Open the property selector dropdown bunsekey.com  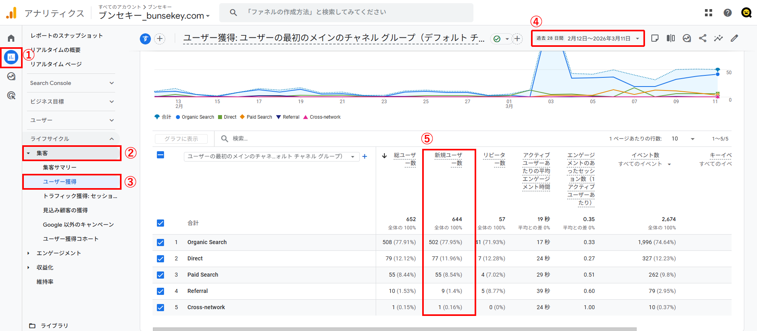click(x=154, y=16)
